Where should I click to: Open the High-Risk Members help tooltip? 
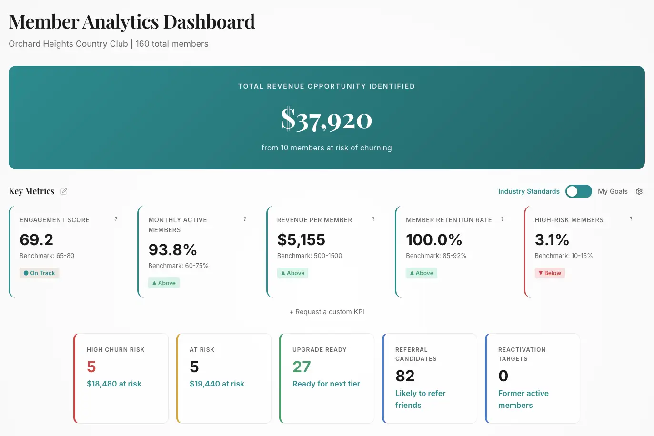tap(631, 219)
